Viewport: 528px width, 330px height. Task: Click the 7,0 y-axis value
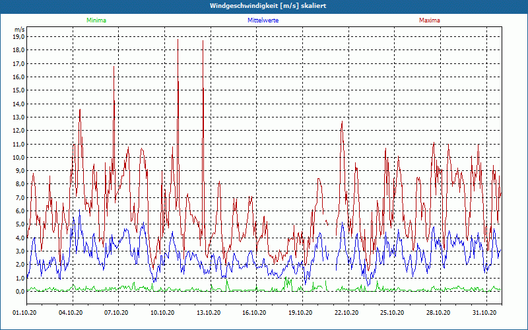click(x=20, y=197)
